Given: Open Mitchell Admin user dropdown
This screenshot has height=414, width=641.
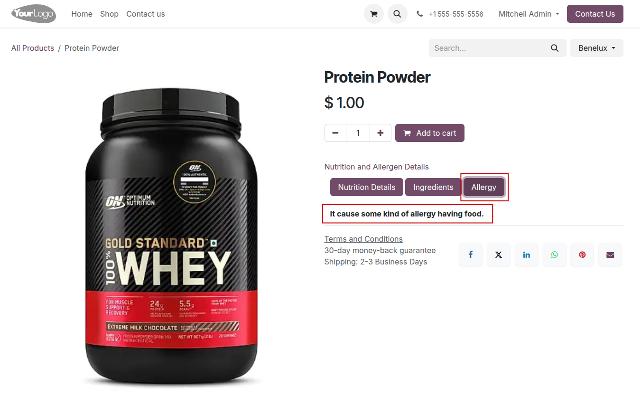Looking at the screenshot, I should [x=529, y=14].
